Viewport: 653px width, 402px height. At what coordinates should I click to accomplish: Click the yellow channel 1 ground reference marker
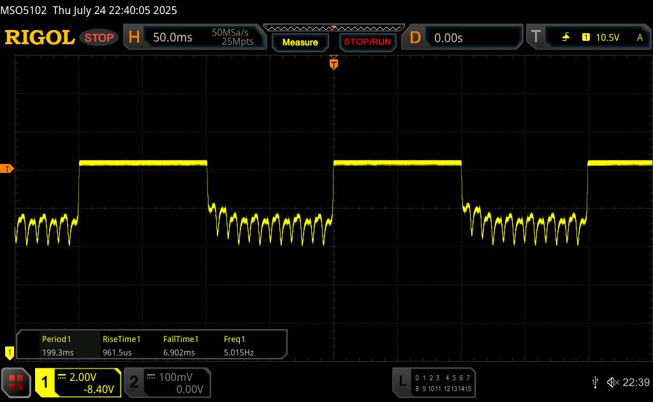tap(9, 352)
